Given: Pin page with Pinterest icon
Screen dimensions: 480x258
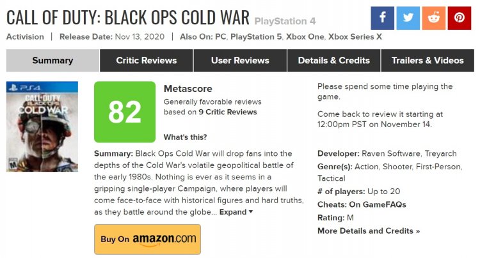Looking at the screenshot, I should [x=459, y=18].
